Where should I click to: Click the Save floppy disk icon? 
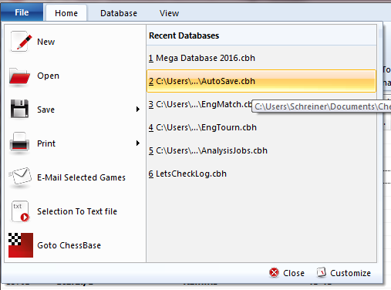tap(19, 109)
